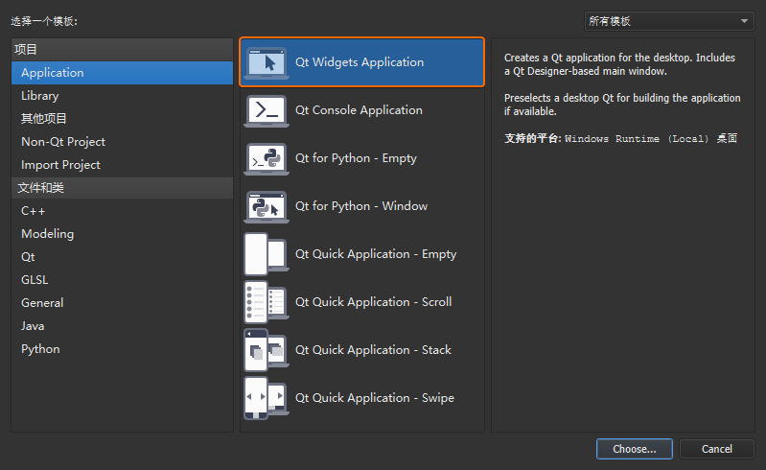Screen dimensions: 766x470
Task: Click the Qt for Python Window icon
Action: [267, 206]
